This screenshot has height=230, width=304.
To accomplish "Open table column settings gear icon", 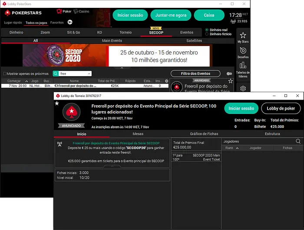I will click(x=166, y=81).
